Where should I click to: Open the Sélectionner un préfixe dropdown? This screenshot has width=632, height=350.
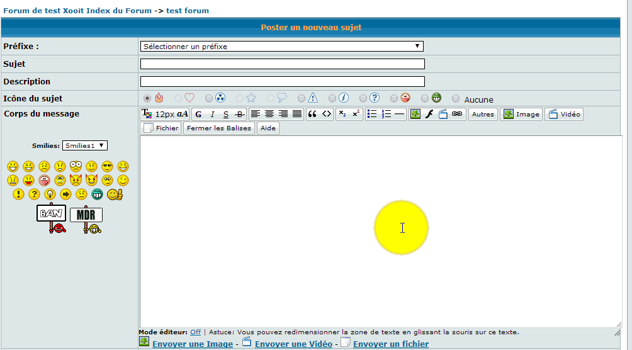click(x=282, y=47)
